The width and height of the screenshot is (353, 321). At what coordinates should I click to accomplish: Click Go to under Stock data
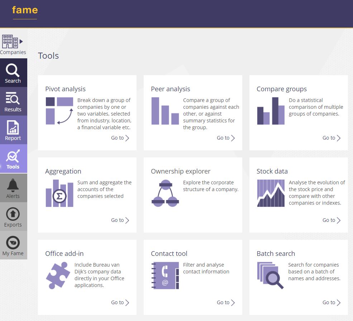tap(331, 220)
